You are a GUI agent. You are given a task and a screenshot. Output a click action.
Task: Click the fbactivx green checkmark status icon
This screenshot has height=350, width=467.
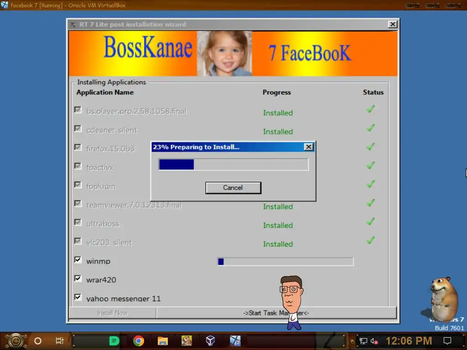370,165
